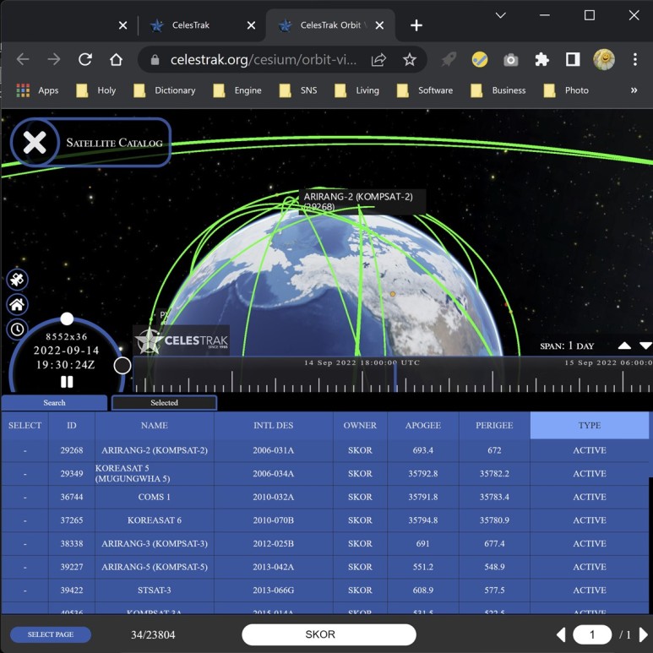Click the rocket extension icon

449,59
